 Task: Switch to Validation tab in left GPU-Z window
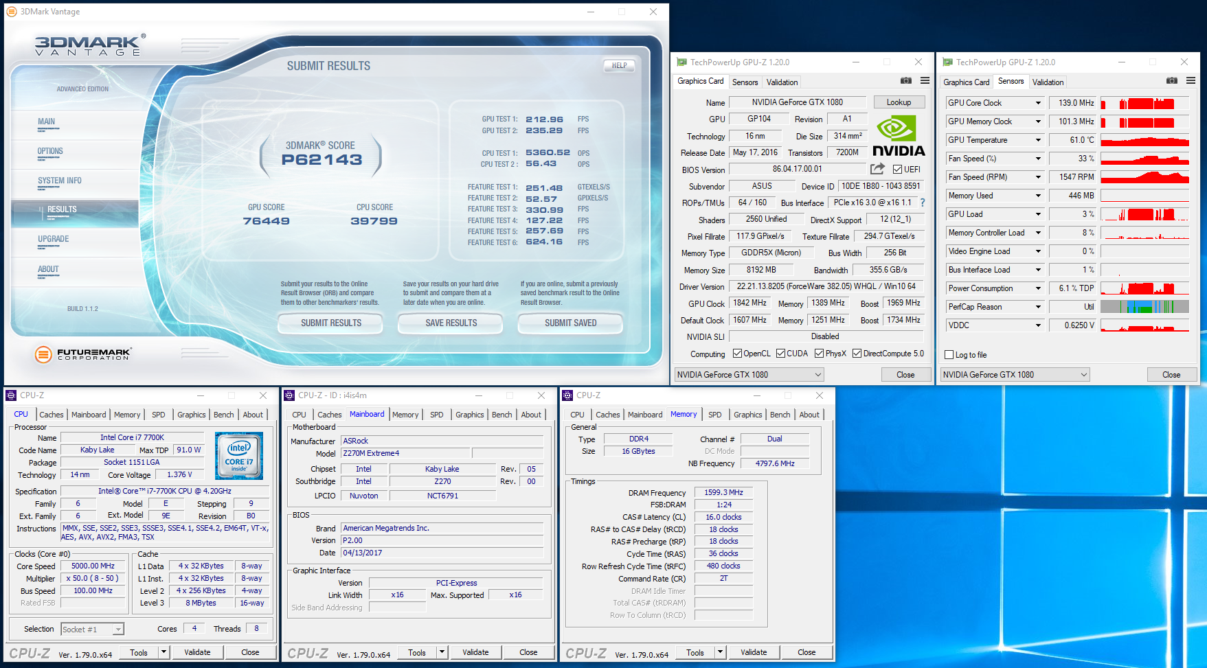[782, 82]
